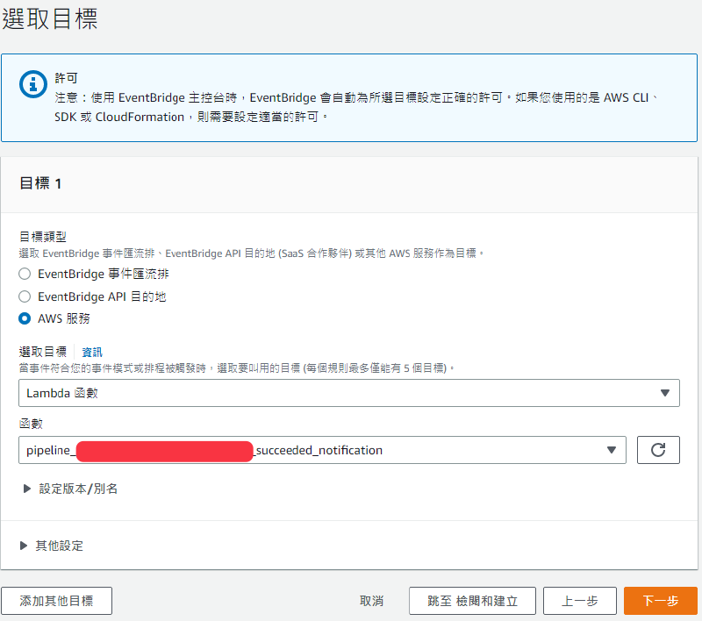The image size is (702, 621).
Task: Select the EventBridge API 目的地 radio button
Action: 24,296
